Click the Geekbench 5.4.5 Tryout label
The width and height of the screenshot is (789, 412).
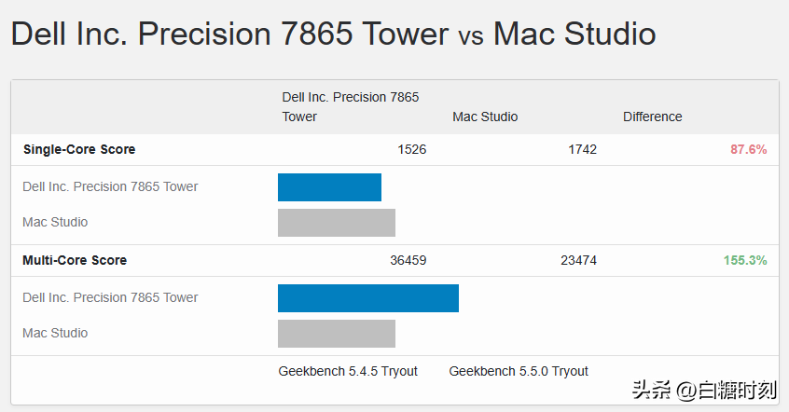click(348, 371)
